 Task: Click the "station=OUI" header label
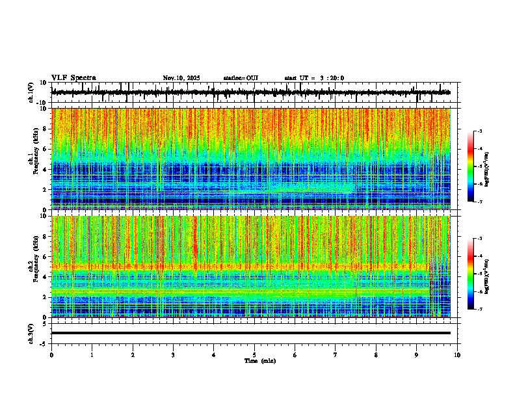coord(241,78)
